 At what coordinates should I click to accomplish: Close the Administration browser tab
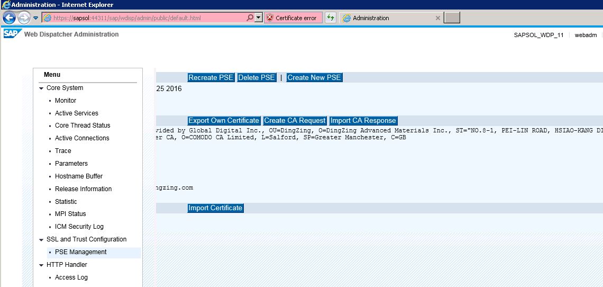pyautogui.click(x=437, y=18)
